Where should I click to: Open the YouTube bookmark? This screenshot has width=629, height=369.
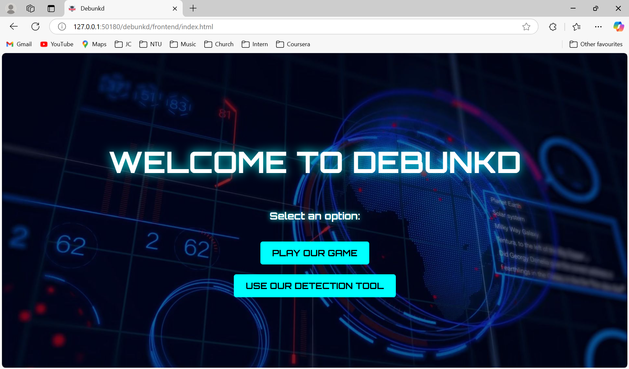click(57, 44)
